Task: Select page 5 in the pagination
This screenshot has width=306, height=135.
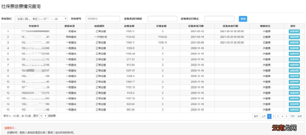Action: pos(286,116)
